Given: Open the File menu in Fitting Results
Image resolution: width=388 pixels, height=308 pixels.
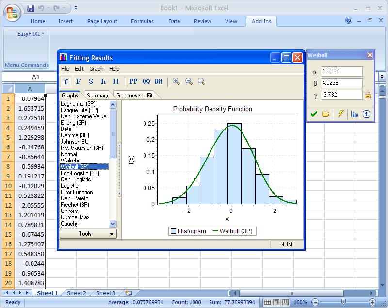Looking at the screenshot, I should (x=65, y=69).
